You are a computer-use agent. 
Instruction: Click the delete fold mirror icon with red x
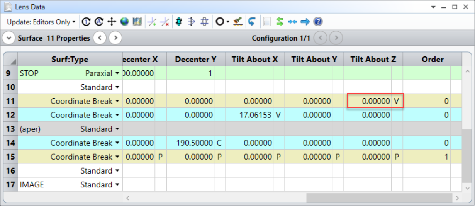(x=165, y=22)
